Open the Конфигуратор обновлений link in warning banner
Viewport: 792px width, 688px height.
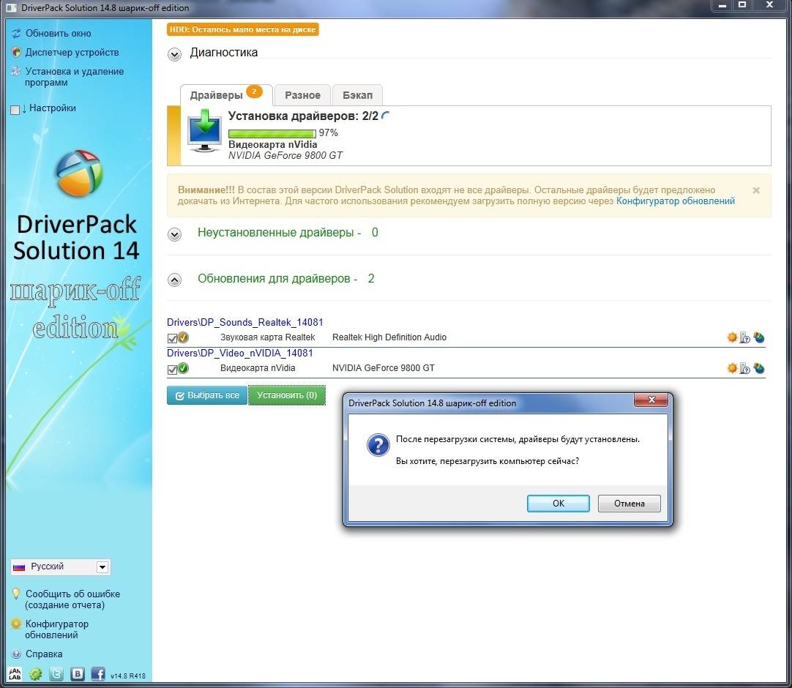tap(676, 201)
